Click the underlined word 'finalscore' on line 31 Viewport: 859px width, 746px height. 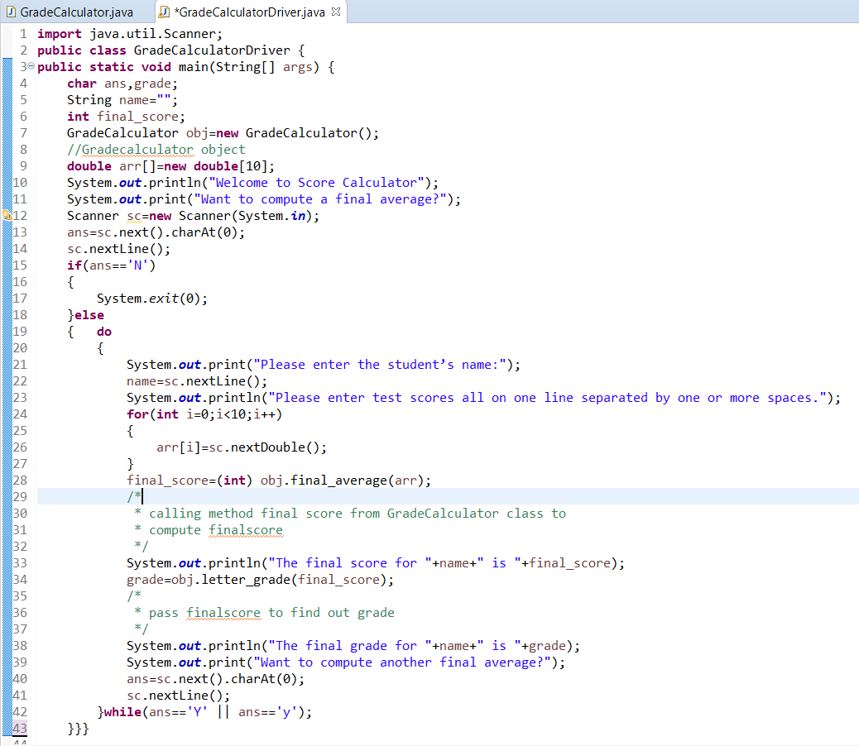[246, 530]
